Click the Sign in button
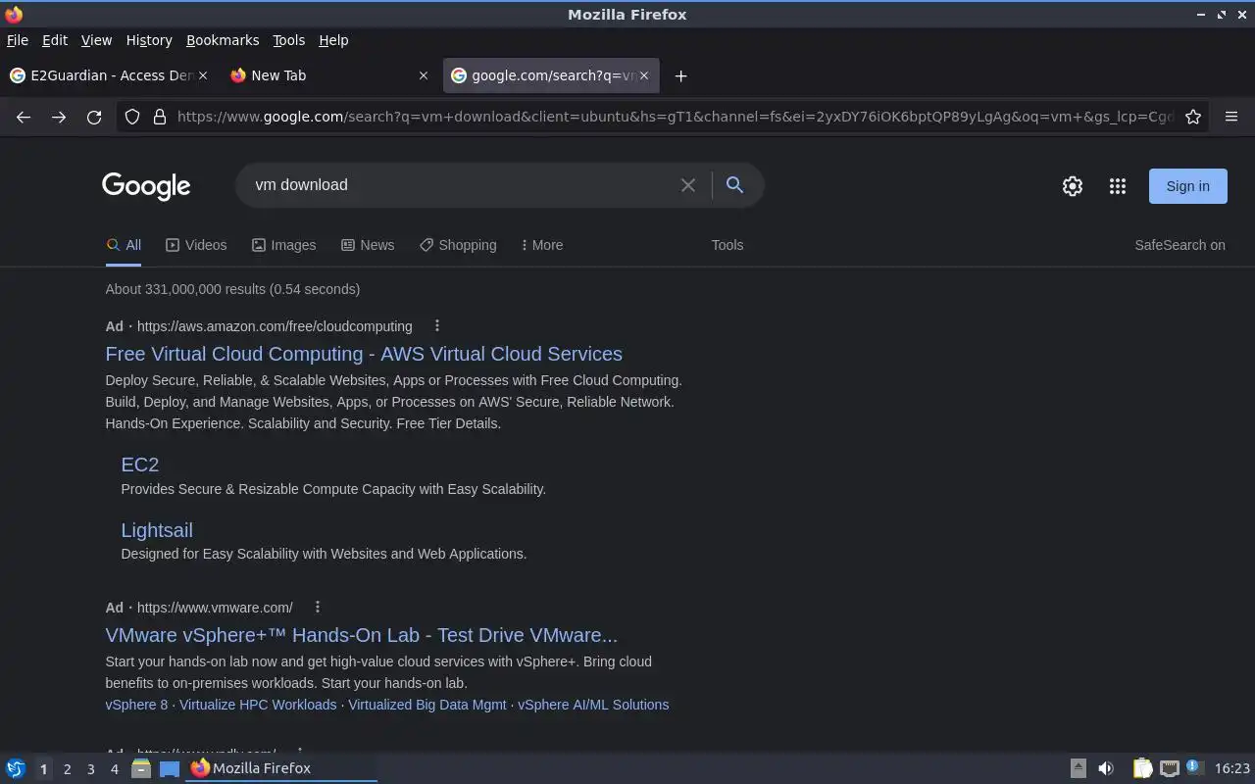 [x=1187, y=186]
